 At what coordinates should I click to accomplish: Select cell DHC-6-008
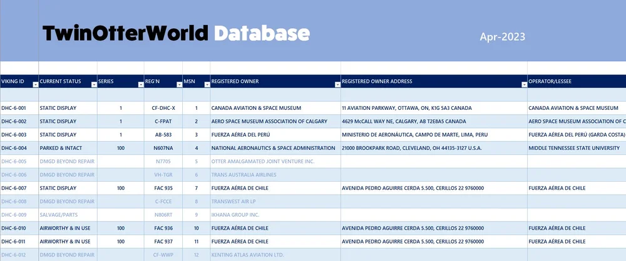[19, 201]
